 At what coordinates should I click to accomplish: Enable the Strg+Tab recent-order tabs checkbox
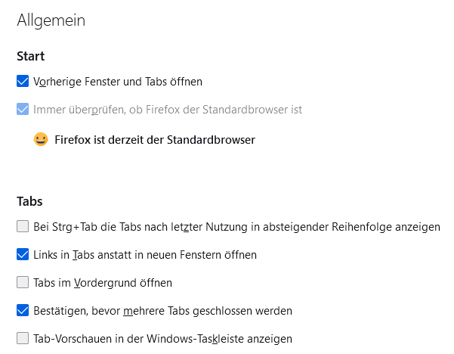(23, 226)
